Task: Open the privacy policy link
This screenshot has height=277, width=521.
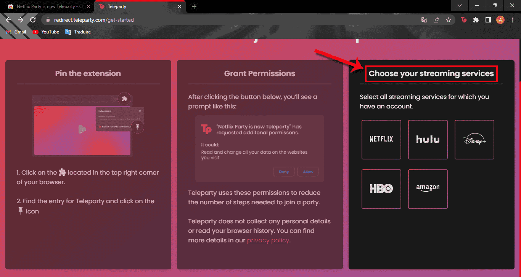Action: tap(268, 240)
